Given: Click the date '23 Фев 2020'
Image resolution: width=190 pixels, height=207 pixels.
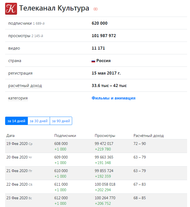Looking at the screenshot, I should coord(17,198).
